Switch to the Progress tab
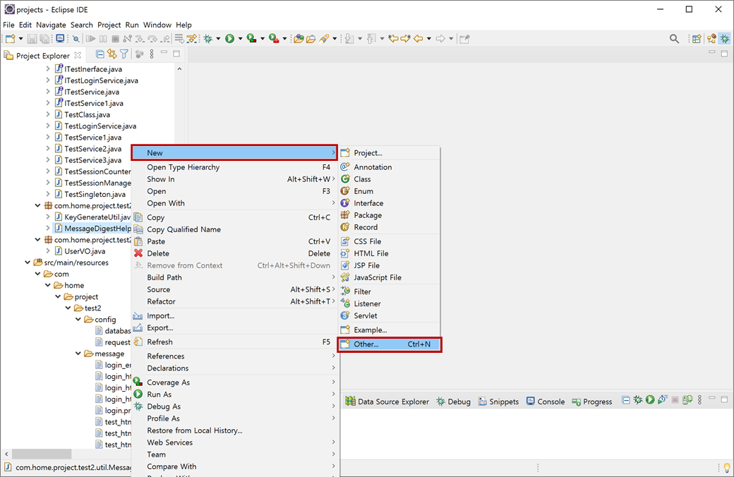This screenshot has height=477, width=734. 592,401
